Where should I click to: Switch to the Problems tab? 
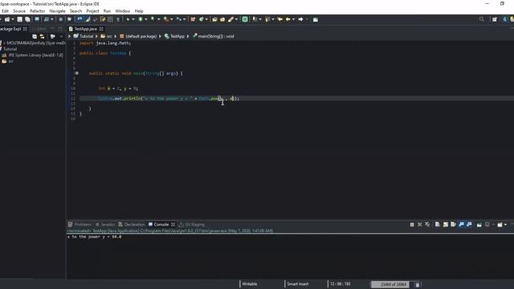(80, 225)
